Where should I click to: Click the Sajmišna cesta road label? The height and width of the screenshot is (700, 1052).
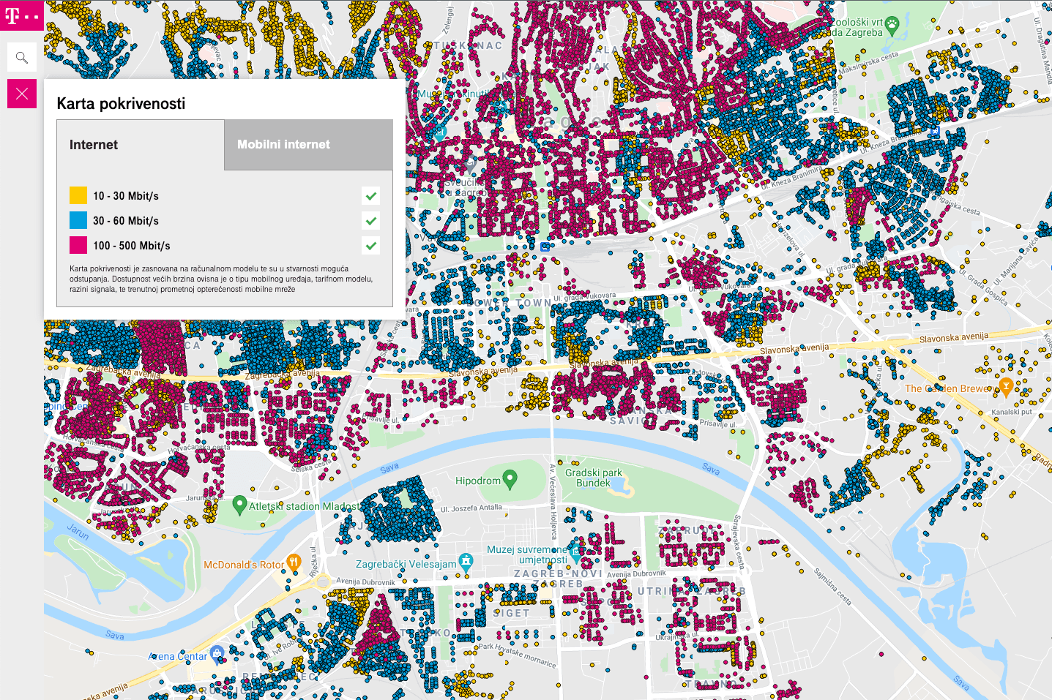coord(834,587)
